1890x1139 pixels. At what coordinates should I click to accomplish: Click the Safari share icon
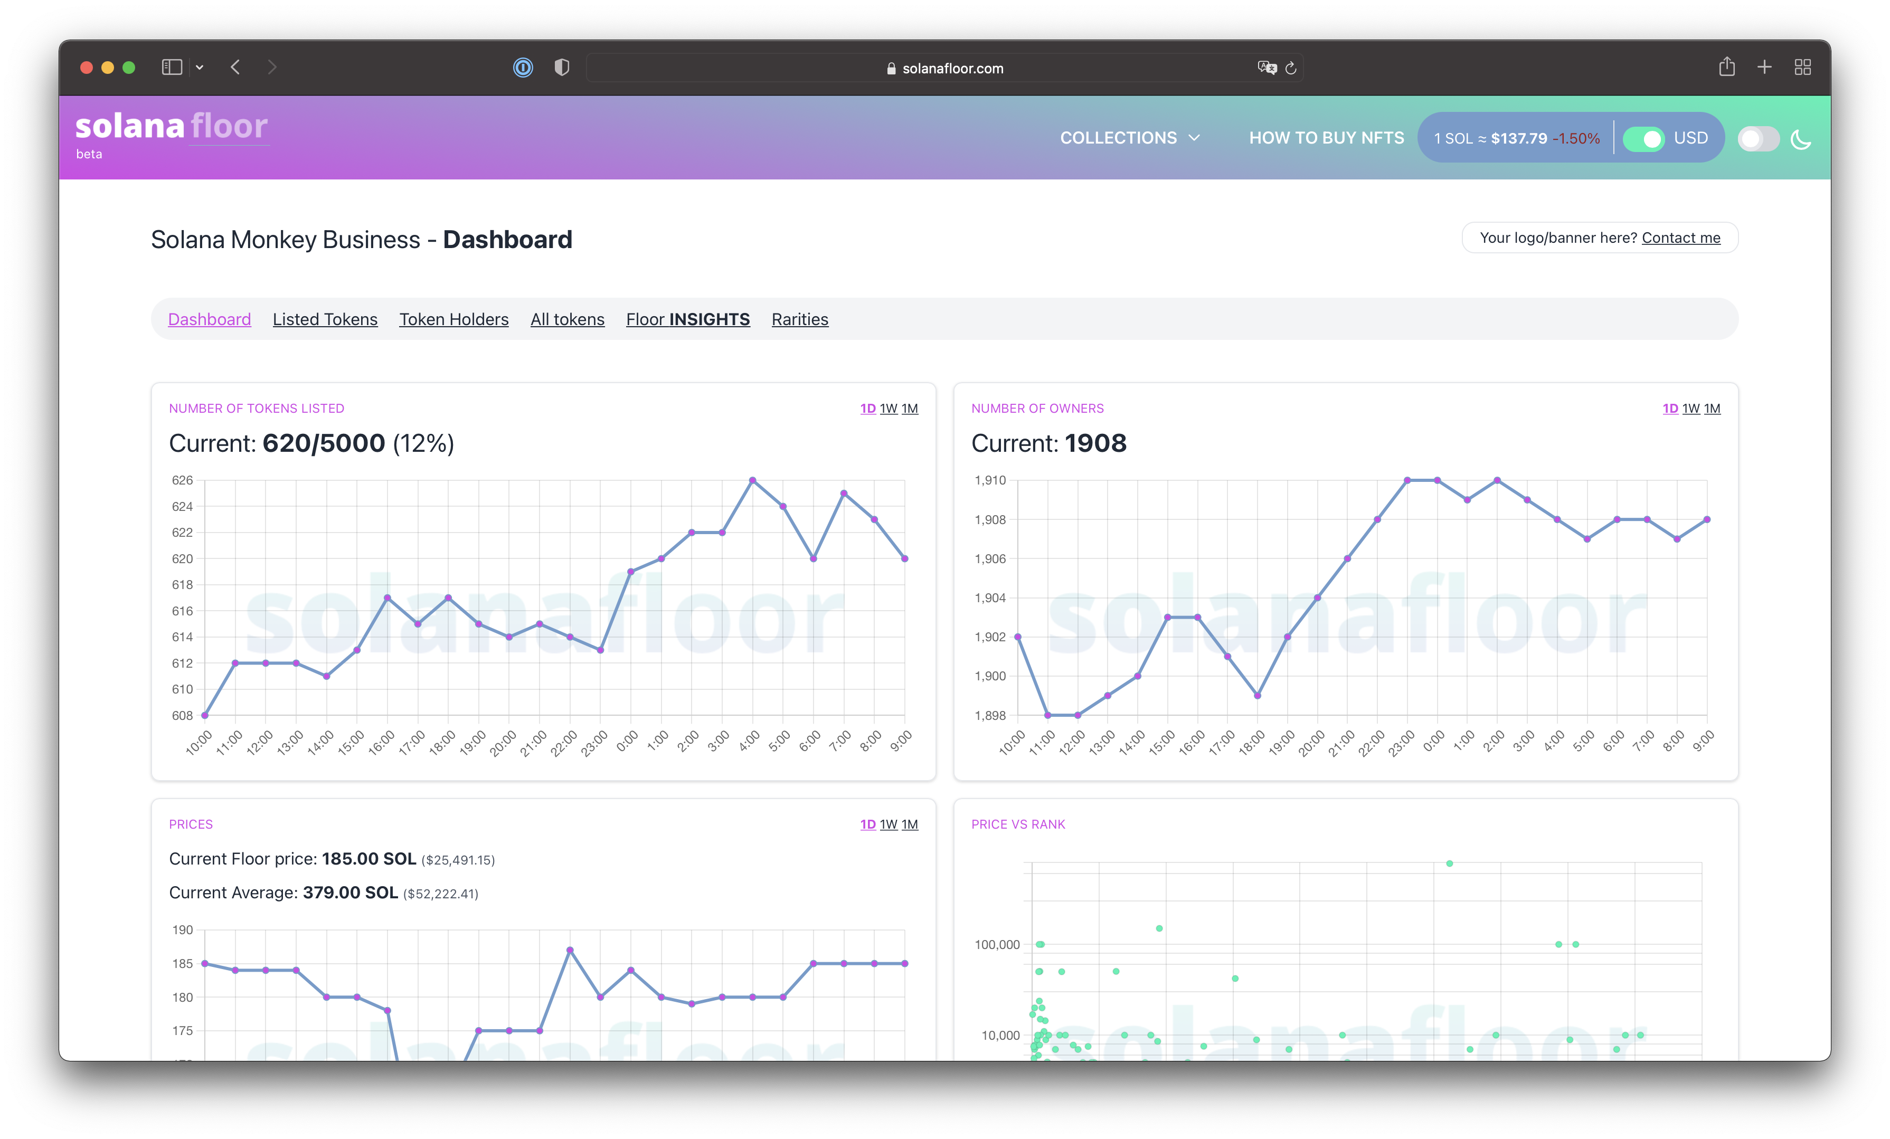(x=1727, y=67)
